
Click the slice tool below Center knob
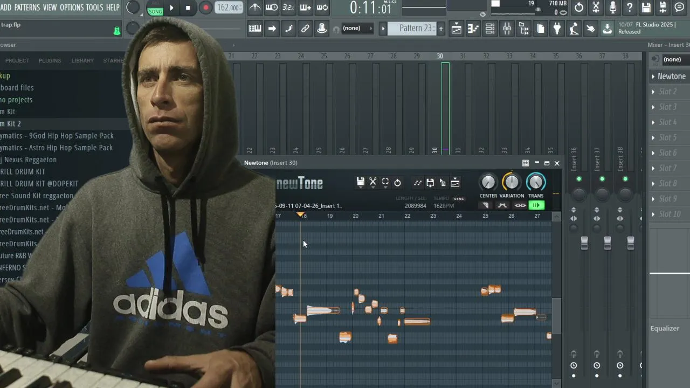[x=485, y=205]
